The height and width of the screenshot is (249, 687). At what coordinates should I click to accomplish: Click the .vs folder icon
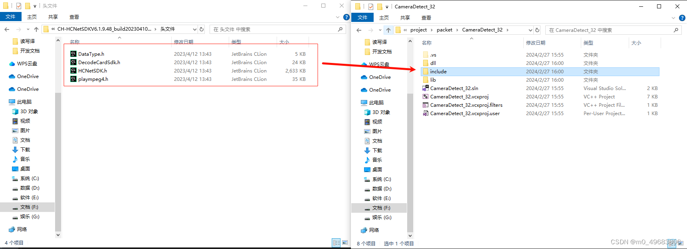pyautogui.click(x=426, y=55)
